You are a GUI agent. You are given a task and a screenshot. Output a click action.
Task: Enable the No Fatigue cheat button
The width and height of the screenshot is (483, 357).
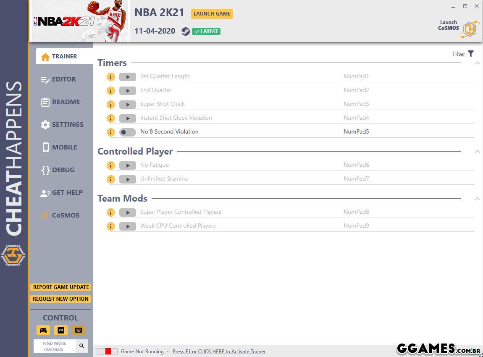point(127,165)
